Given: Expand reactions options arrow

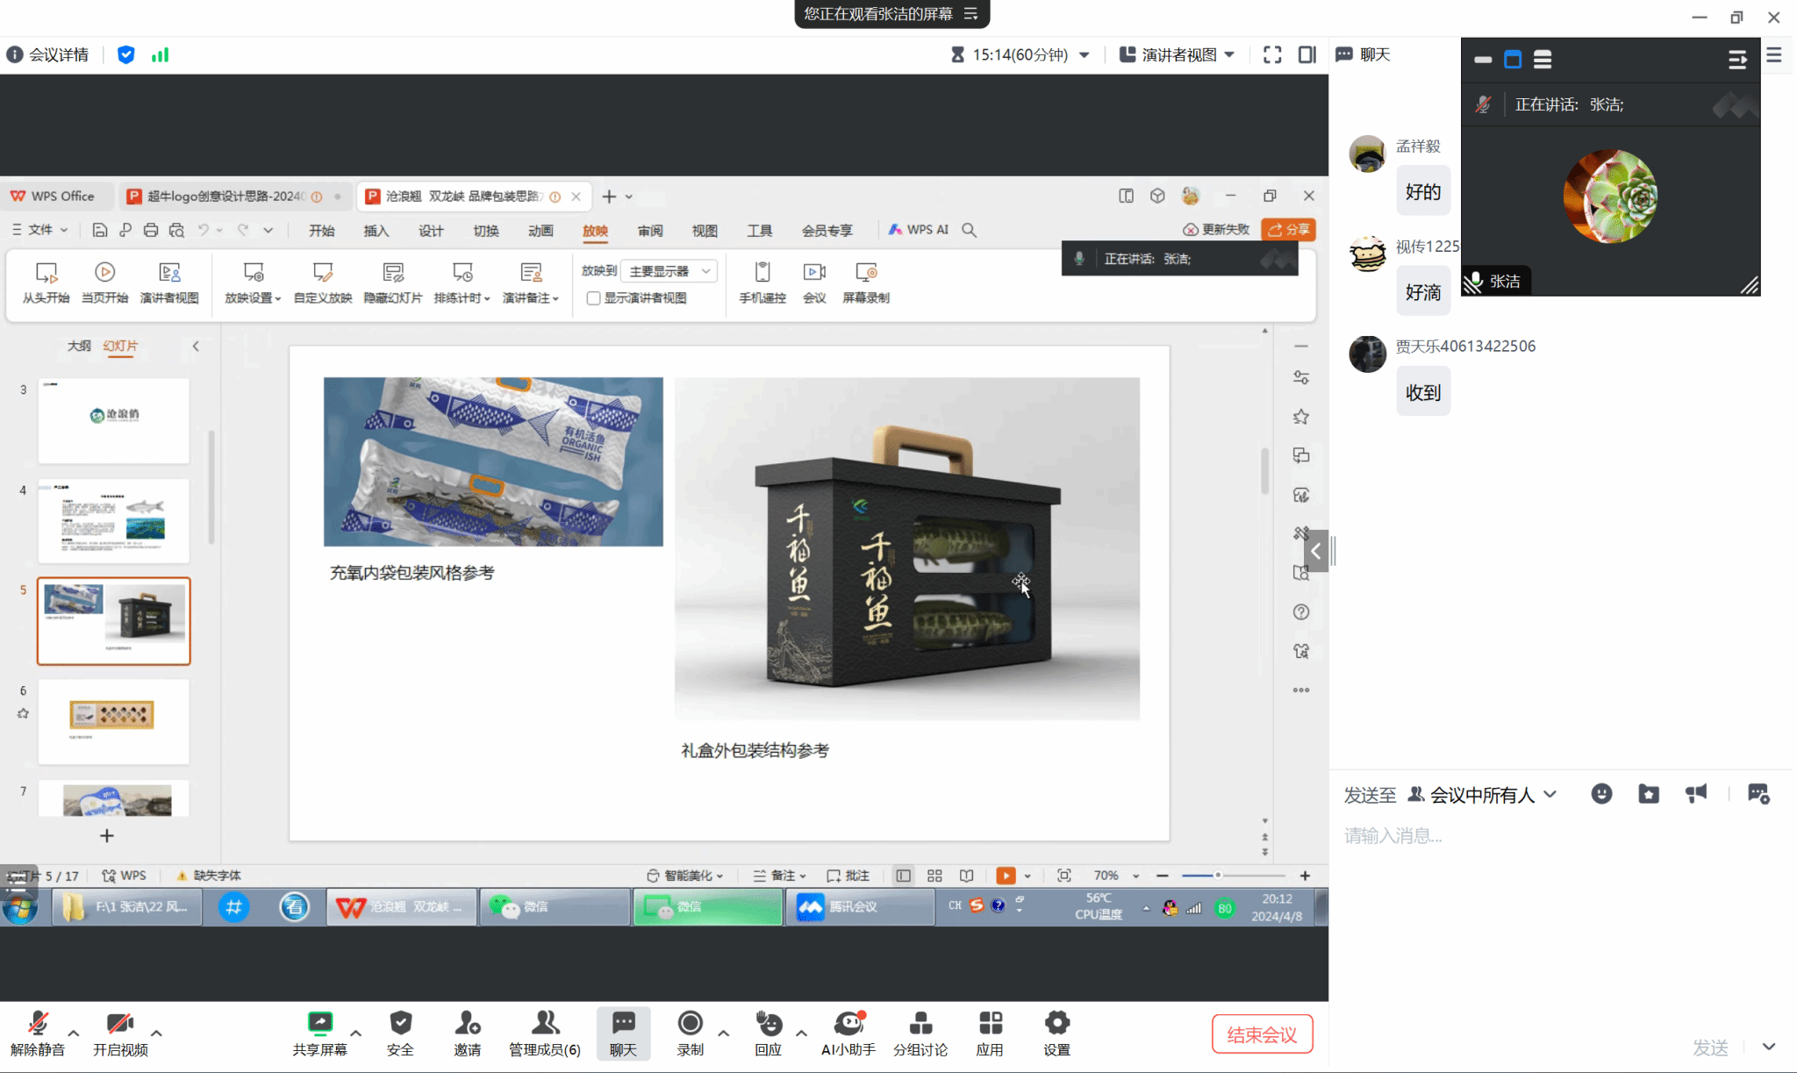Looking at the screenshot, I should point(801,1033).
